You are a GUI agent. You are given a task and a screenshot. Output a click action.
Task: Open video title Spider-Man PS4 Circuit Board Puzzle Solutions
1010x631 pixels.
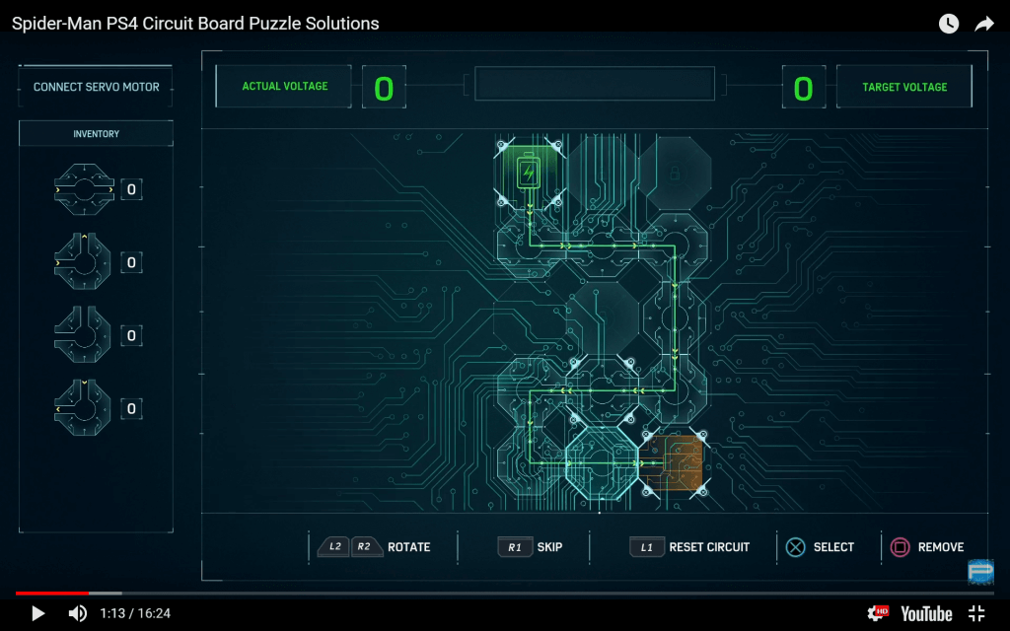195,24
